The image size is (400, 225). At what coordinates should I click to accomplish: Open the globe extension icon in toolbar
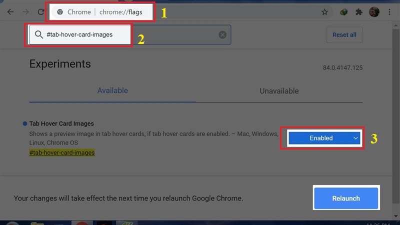343,11
